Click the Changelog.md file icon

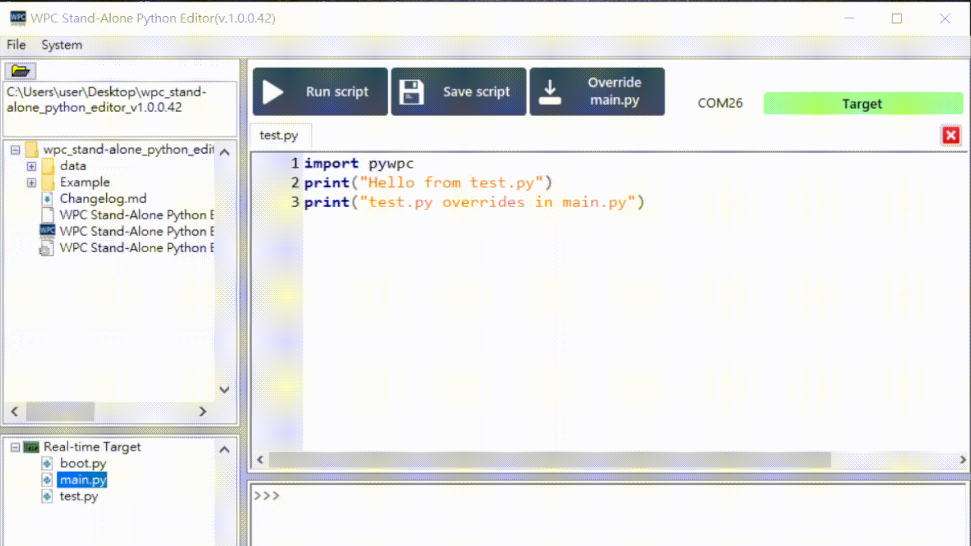coord(47,199)
